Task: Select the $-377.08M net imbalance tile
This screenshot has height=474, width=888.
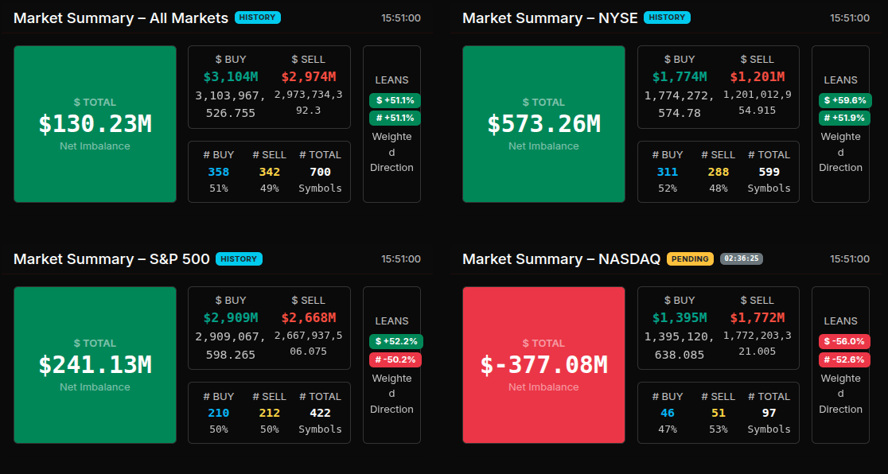Action: pos(543,365)
